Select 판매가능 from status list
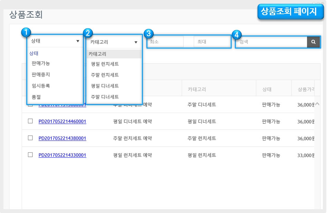 41,63
